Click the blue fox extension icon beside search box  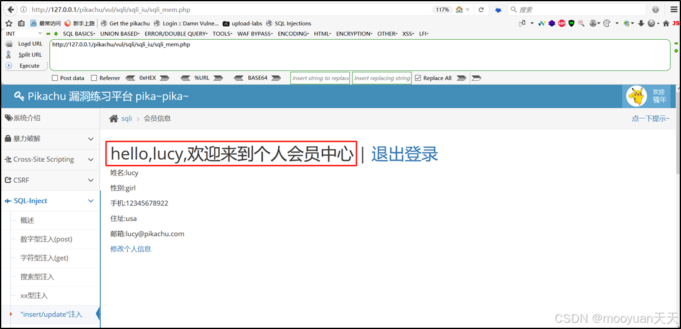[498, 9]
